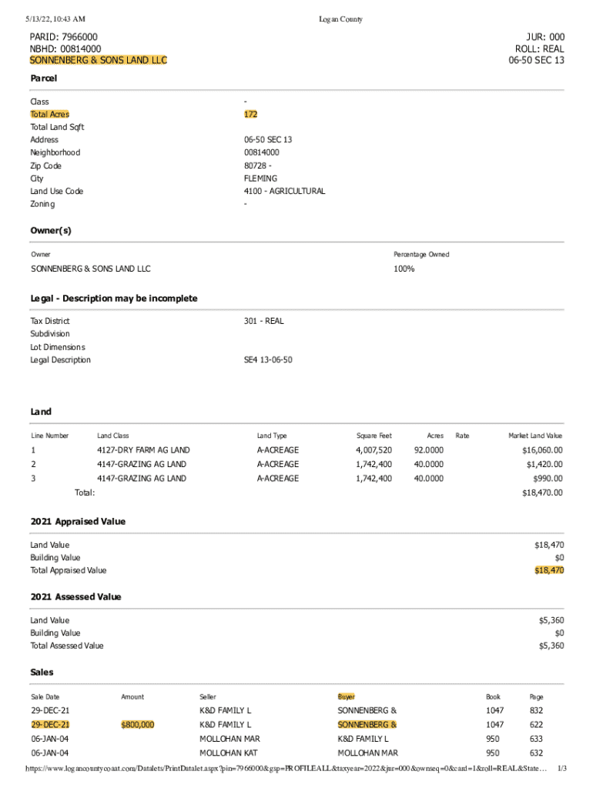Screen dimensions: 593x788
Task: Select the 4127-DRY FARM AG LAND entry
Action: point(143,450)
